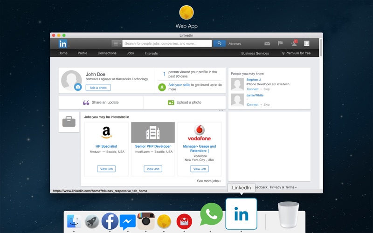Click the imusti.com building placeholder logo

pos(153,132)
